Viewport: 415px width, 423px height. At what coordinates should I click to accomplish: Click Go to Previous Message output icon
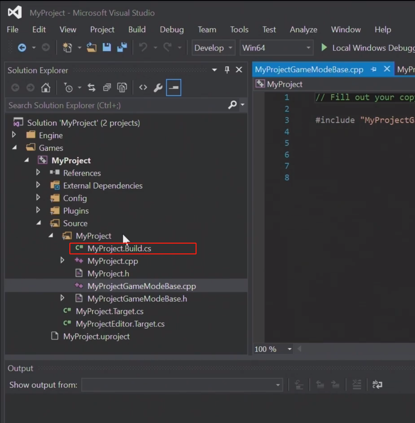click(x=320, y=384)
